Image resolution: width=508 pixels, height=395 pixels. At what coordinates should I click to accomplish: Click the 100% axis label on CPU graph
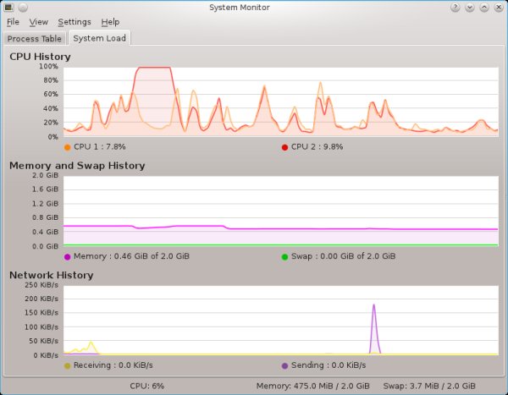click(x=48, y=66)
